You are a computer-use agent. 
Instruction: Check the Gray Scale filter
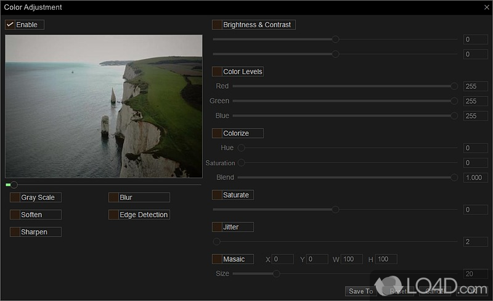pos(15,197)
